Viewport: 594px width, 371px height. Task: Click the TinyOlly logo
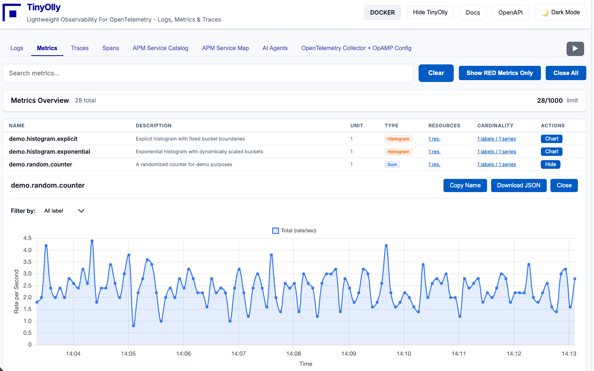tap(11, 11)
